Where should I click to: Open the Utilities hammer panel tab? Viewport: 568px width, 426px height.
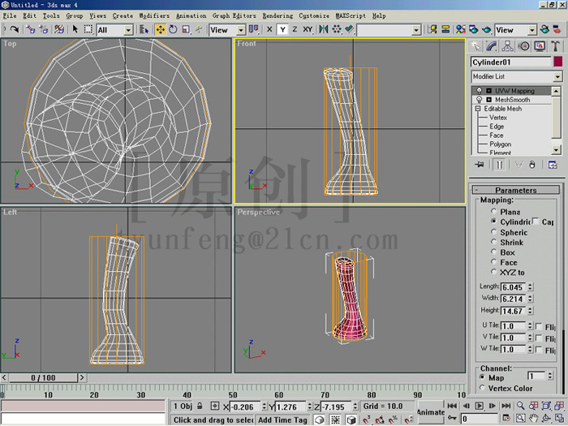click(555, 46)
